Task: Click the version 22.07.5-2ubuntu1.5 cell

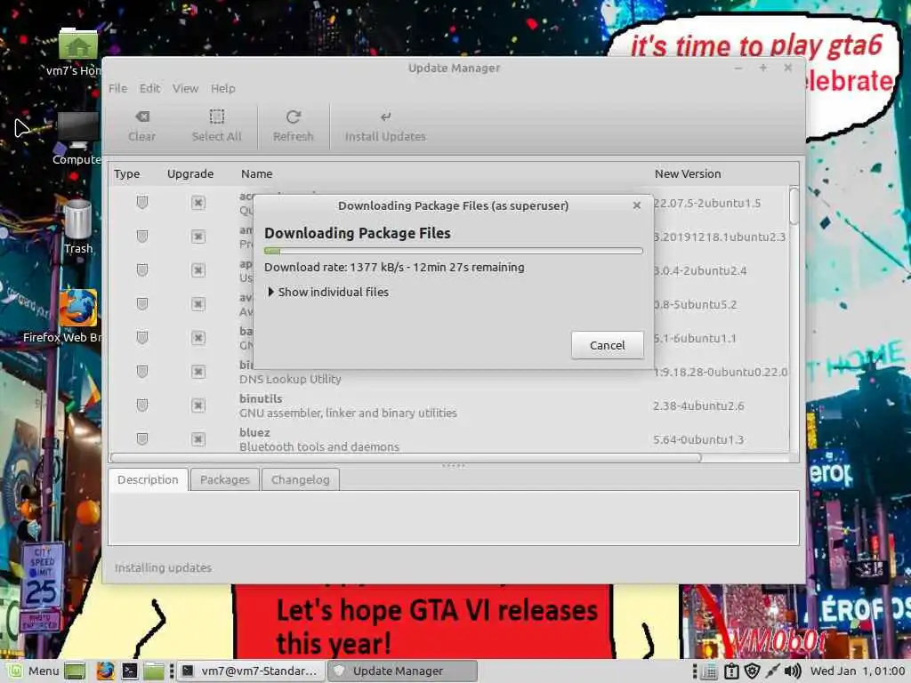Action: point(707,204)
